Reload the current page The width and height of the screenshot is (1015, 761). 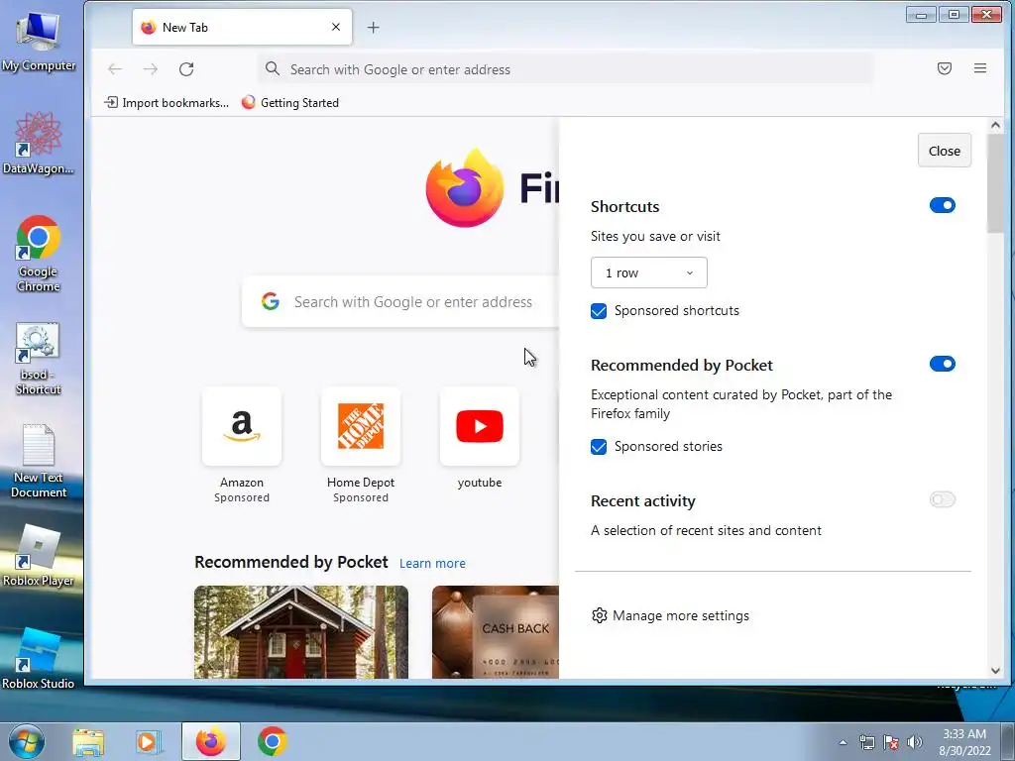[186, 69]
